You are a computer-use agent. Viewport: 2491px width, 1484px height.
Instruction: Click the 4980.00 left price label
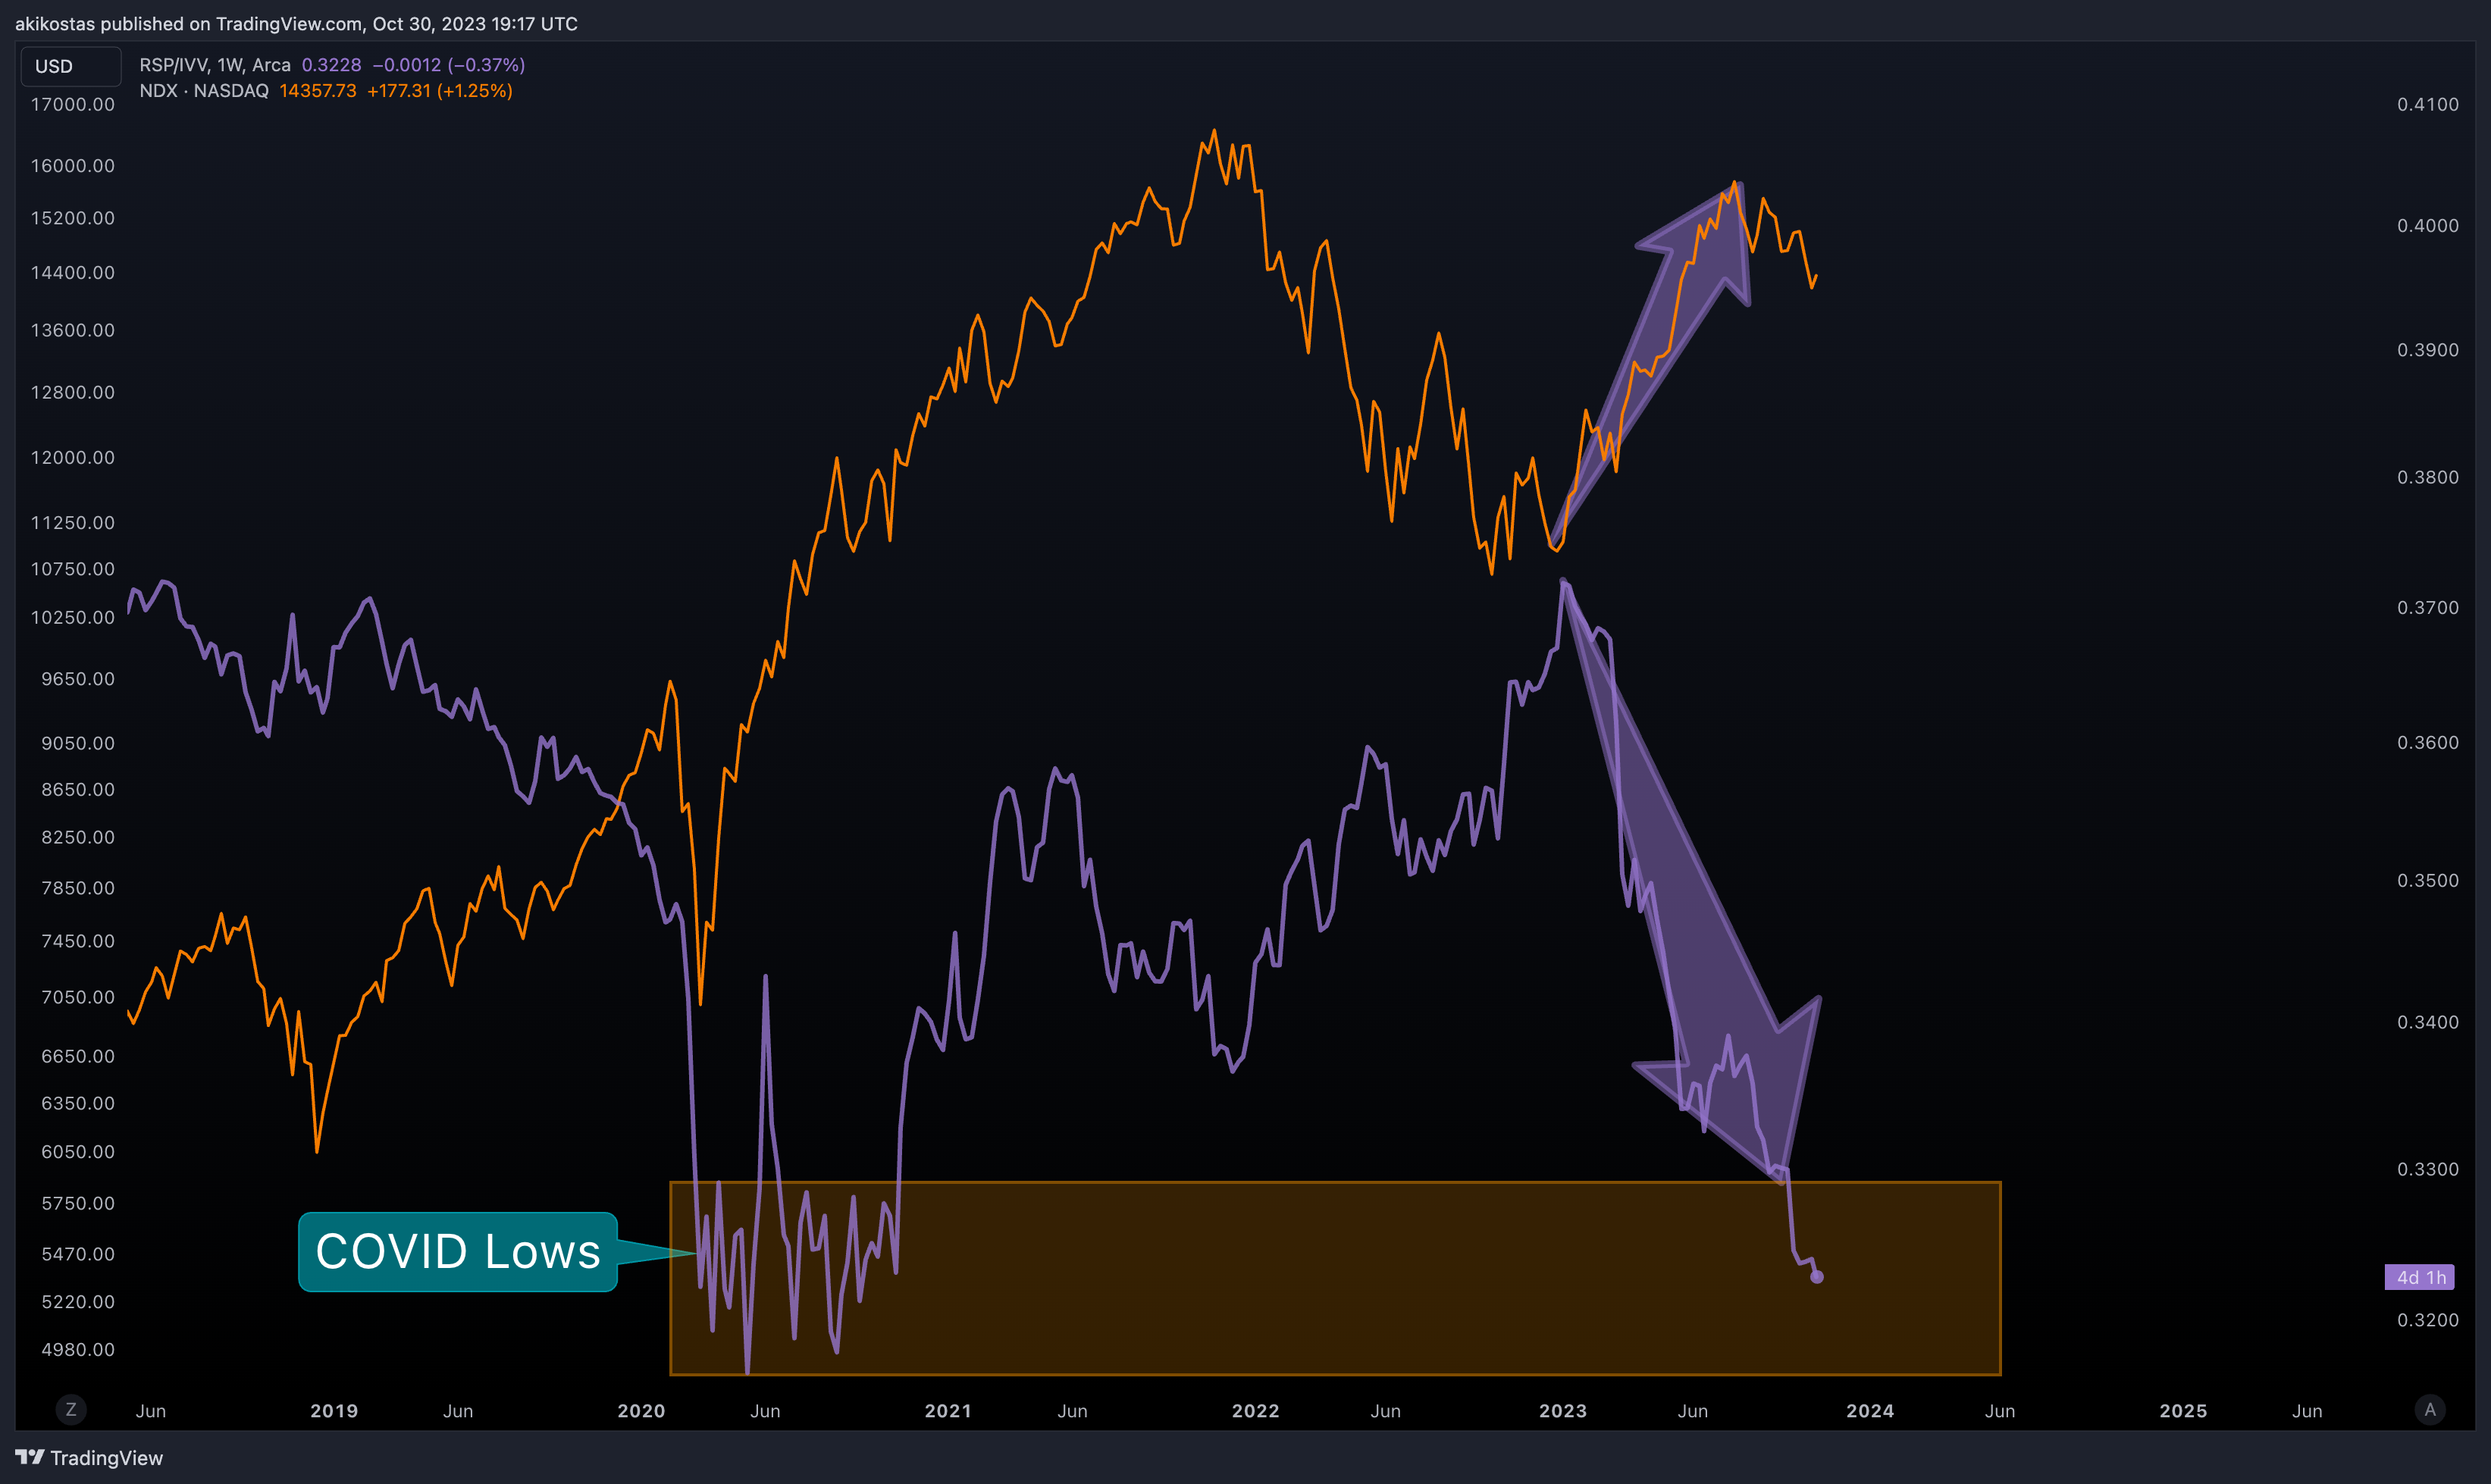pos(78,1349)
